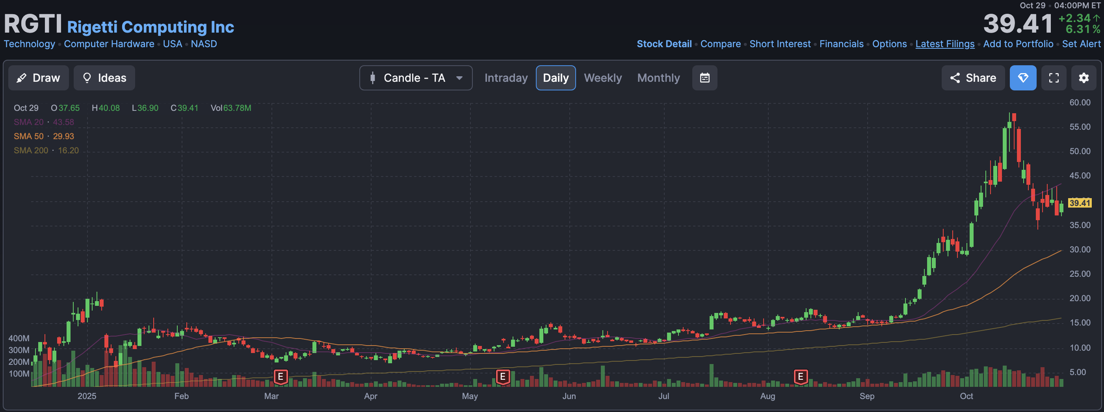The width and height of the screenshot is (1104, 412).
Task: Click the Technology sector link
Action: point(29,44)
